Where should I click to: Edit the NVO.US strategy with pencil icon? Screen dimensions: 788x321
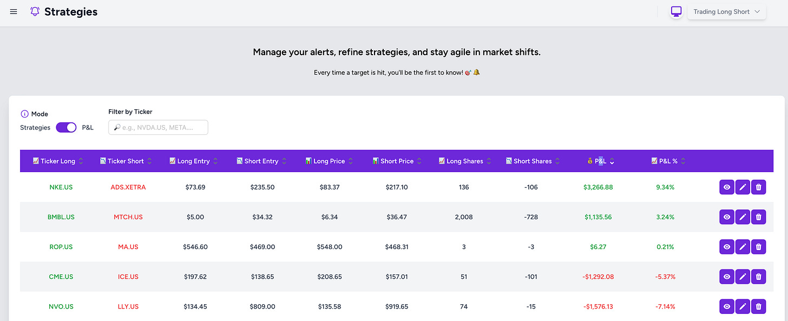743,306
